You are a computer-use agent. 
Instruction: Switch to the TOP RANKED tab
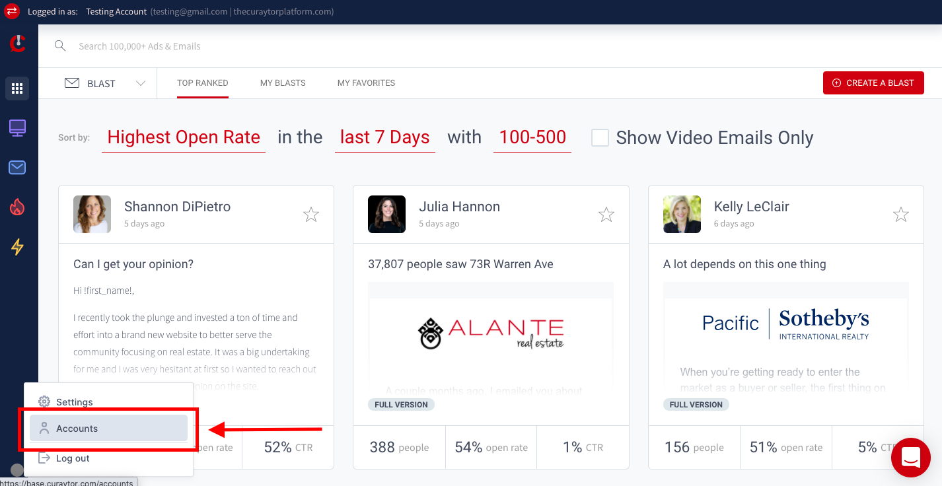coord(203,83)
